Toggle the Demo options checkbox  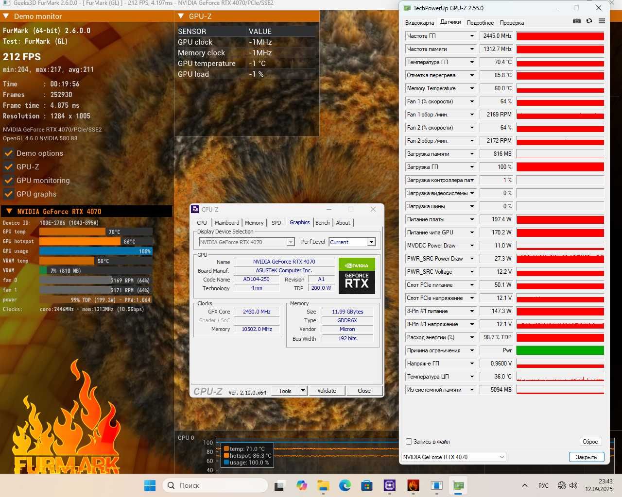click(8, 153)
